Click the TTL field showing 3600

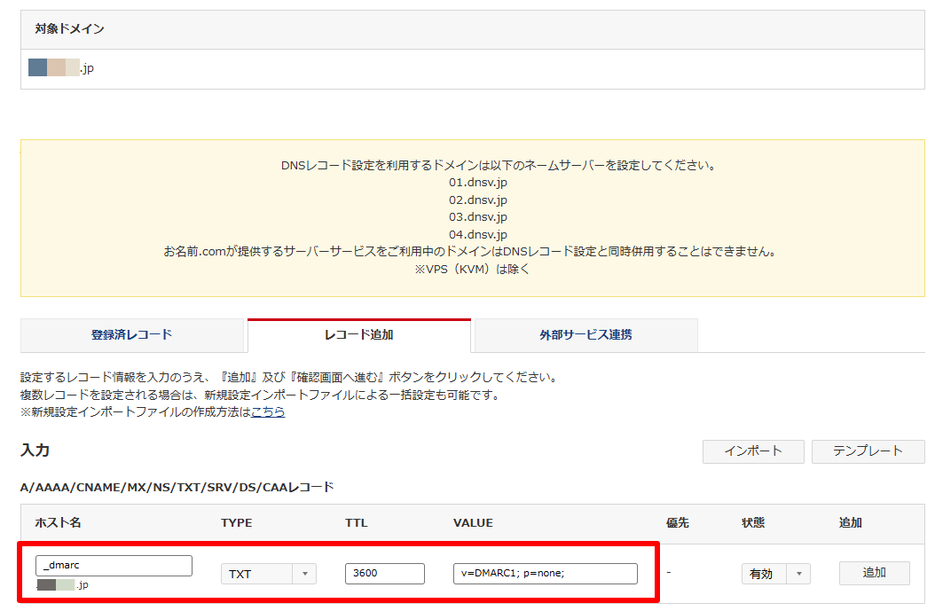(x=384, y=574)
